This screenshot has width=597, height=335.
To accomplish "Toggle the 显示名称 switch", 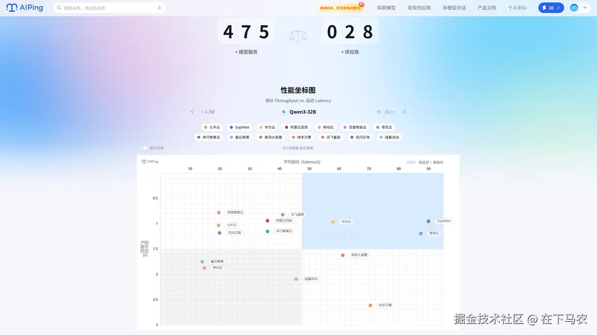I will coord(146,148).
